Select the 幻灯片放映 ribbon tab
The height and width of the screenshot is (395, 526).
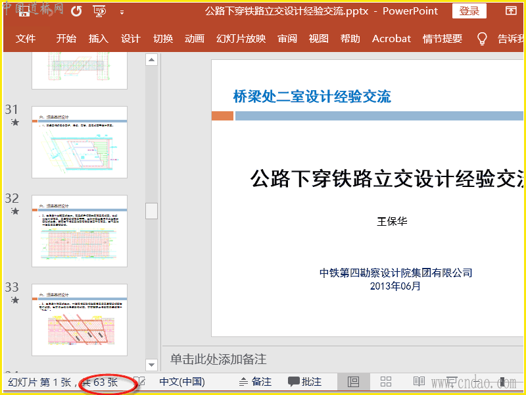pos(241,39)
